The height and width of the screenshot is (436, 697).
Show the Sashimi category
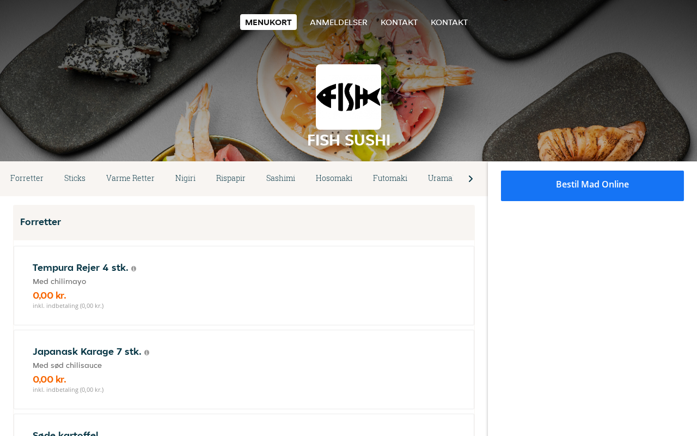point(280,178)
